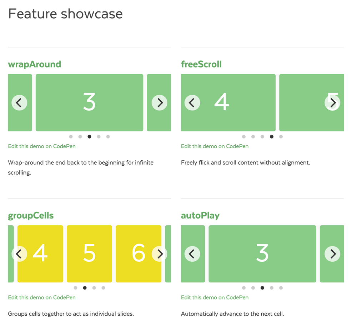Select the fourth page dot under autoPlay
357x326 pixels.
pyautogui.click(x=272, y=288)
